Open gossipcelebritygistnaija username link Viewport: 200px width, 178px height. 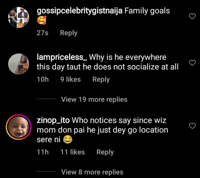pyautogui.click(x=79, y=11)
